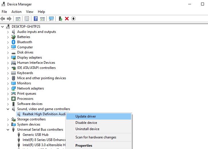Choose Update driver from context menu
Screen dimensions: 208x149
pyautogui.click(x=99, y=116)
